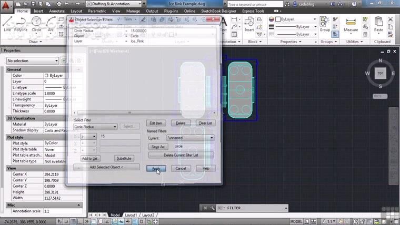400x225 pixels.
Task: Expand the Current named filter dropdown
Action: point(189,138)
